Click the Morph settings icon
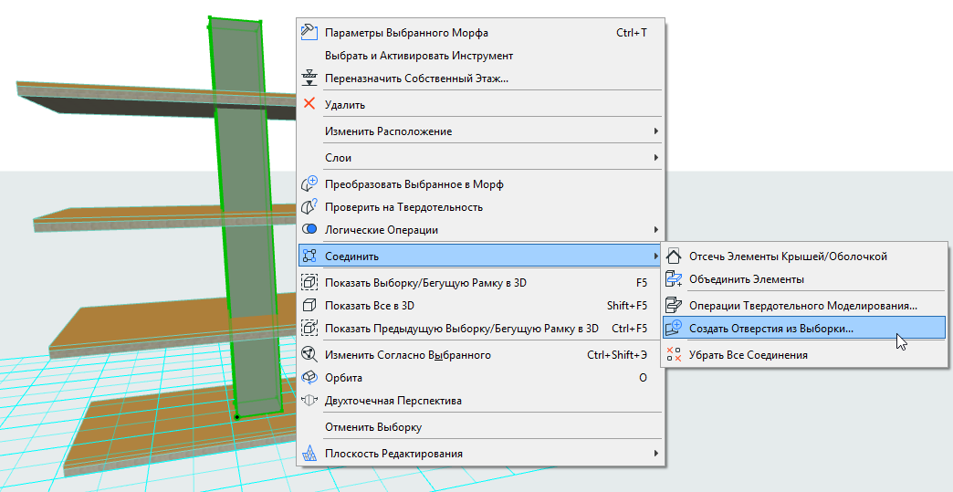 tap(309, 33)
